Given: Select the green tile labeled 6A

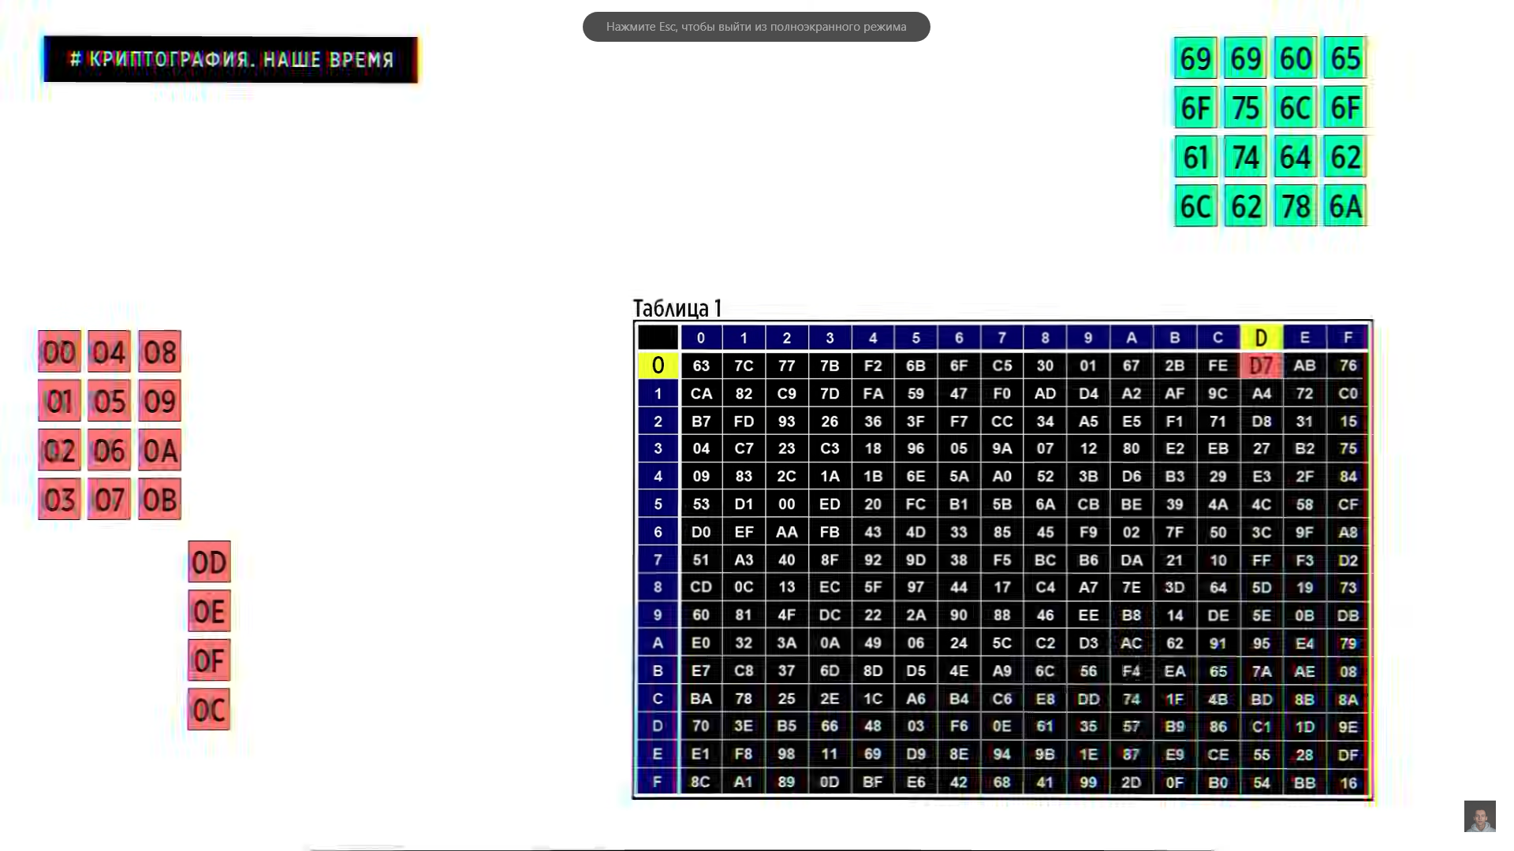Looking at the screenshot, I should [x=1345, y=206].
